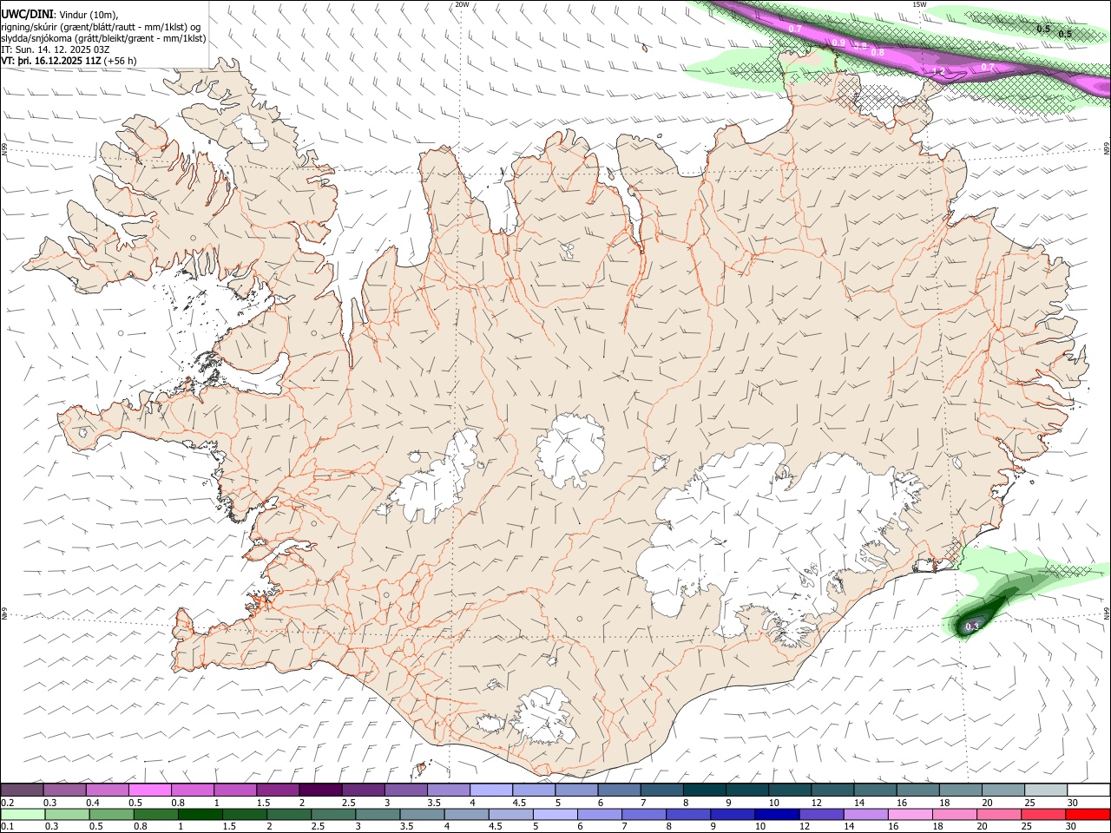Click the top-row 3–3.5 violet swatch

point(406,790)
